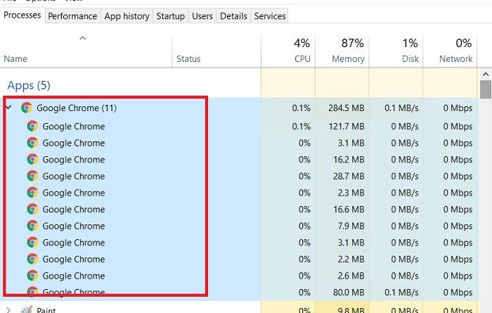The height and width of the screenshot is (313, 492).
Task: Open the App history tab
Action: pyautogui.click(x=127, y=16)
